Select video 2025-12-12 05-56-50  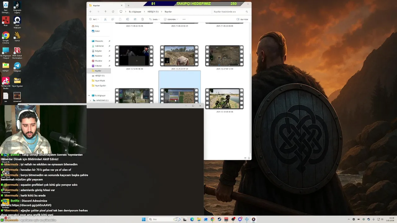coord(134,56)
